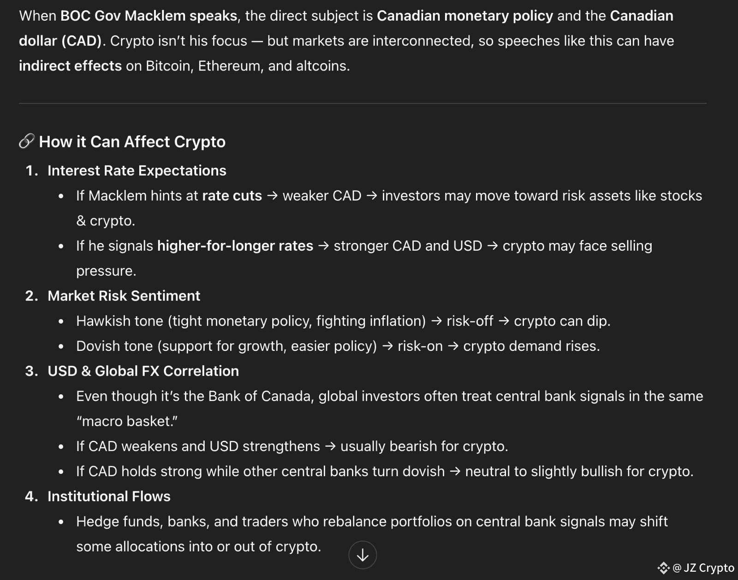Click bold text 'Canadian monetary policy'

tap(465, 16)
